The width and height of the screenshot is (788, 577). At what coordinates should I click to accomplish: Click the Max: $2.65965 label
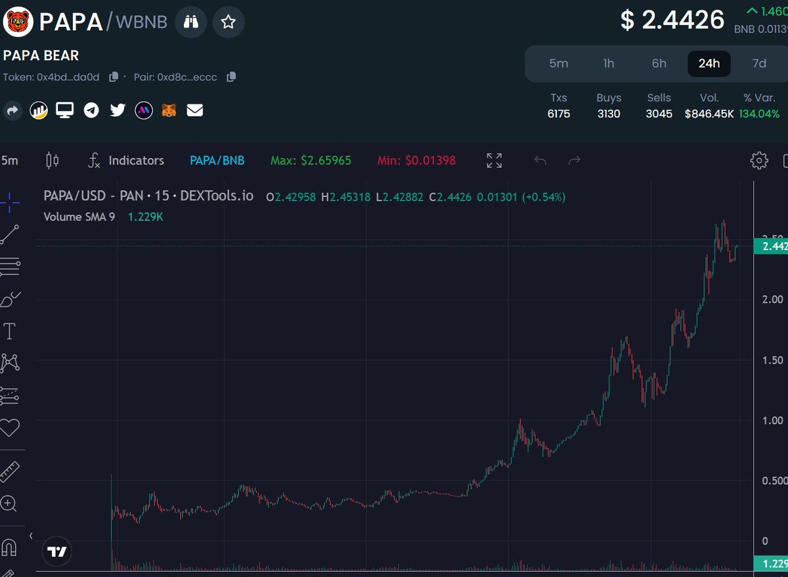311,160
